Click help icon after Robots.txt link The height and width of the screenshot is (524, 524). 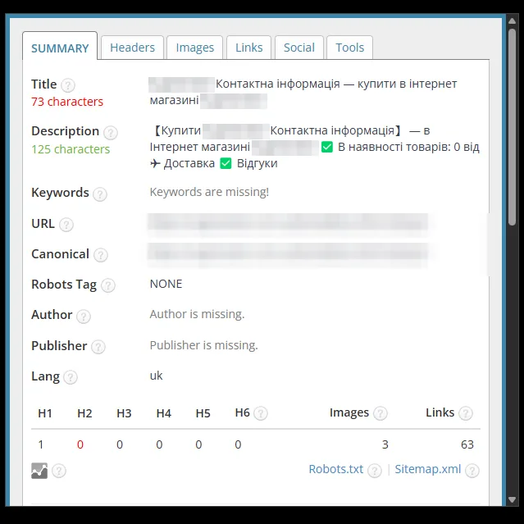point(374,471)
